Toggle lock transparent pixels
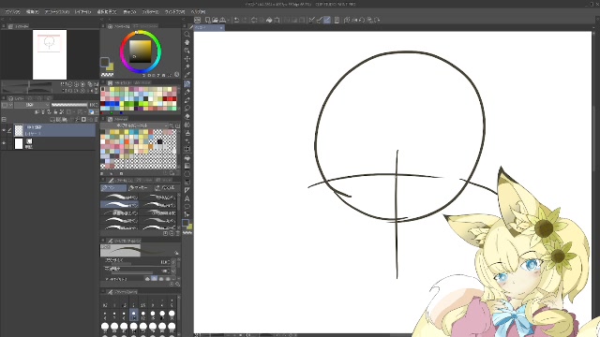600x337 pixels. tap(62, 112)
